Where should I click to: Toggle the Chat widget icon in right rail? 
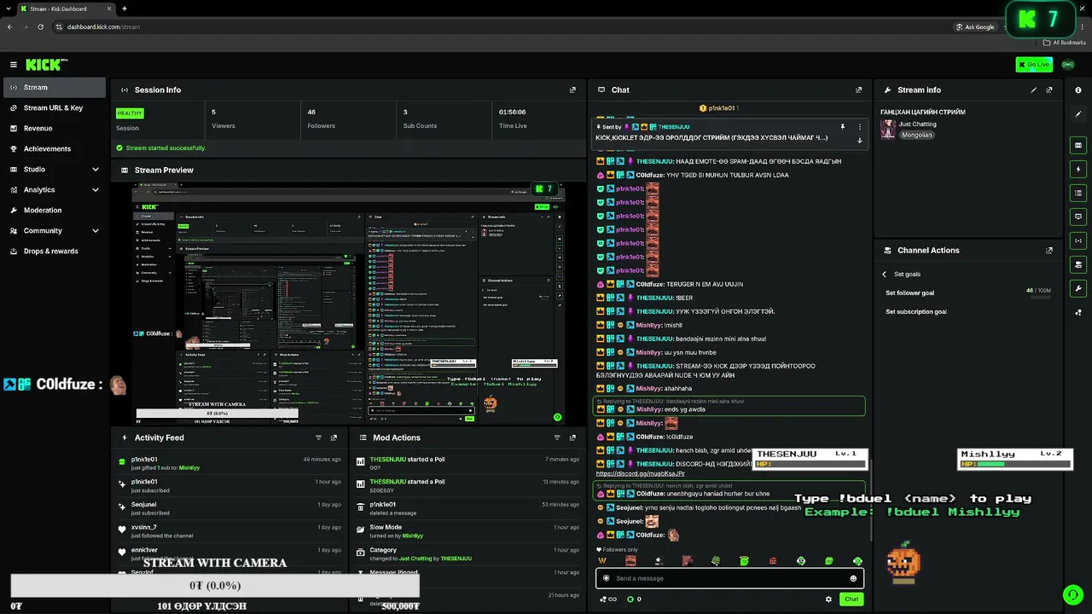(x=1078, y=217)
